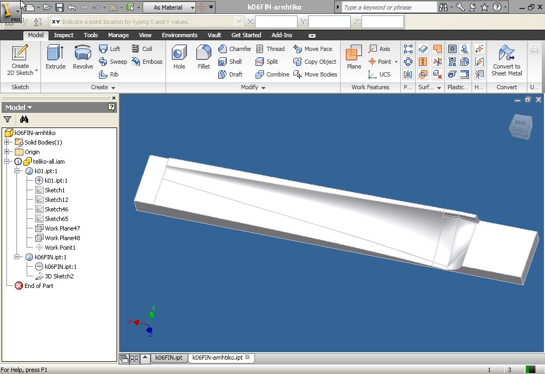Expand the Modify panel dropdown
Image resolution: width=545 pixels, height=374 pixels.
263,88
